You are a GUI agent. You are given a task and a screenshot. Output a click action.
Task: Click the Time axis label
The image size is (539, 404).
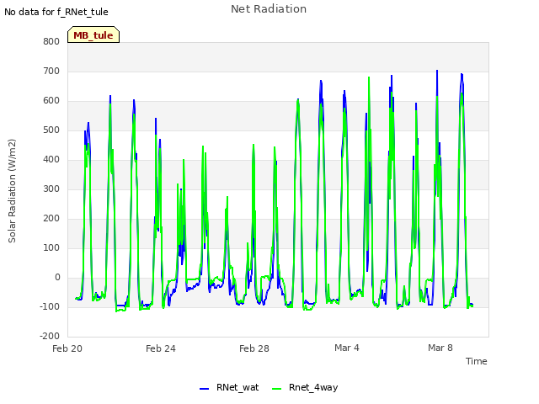tap(476, 361)
